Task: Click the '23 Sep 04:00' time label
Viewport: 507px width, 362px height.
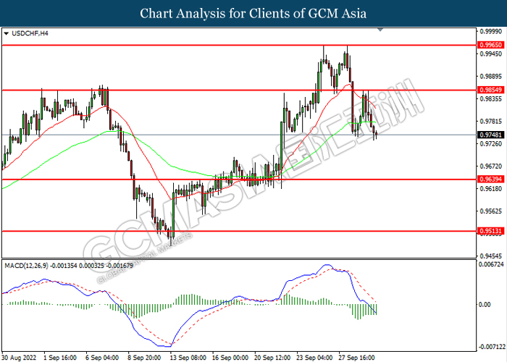Action: (314, 358)
